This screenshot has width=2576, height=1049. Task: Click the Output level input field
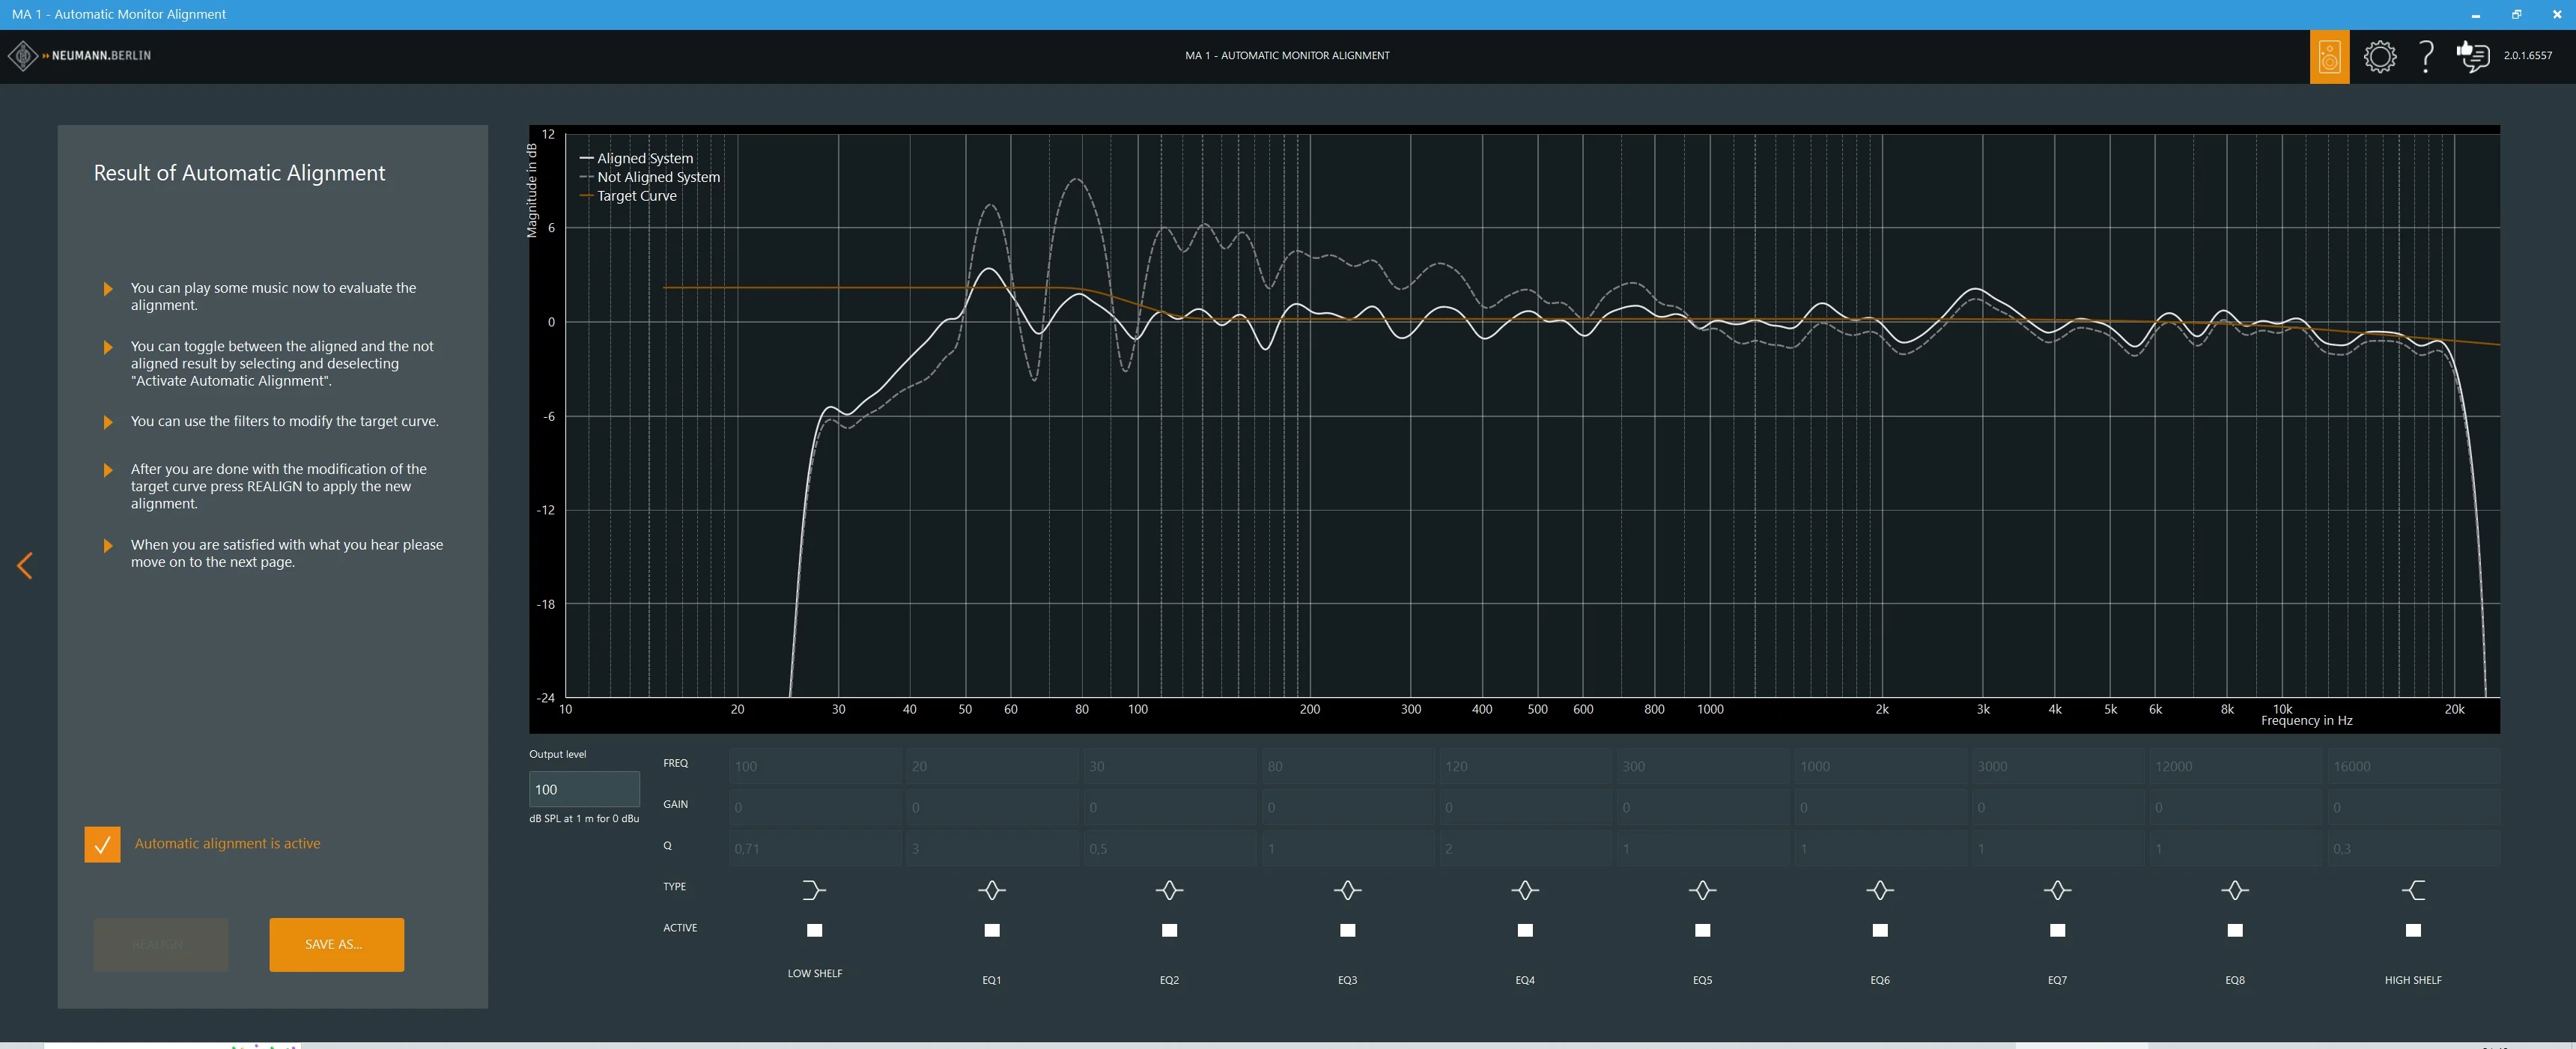point(584,789)
